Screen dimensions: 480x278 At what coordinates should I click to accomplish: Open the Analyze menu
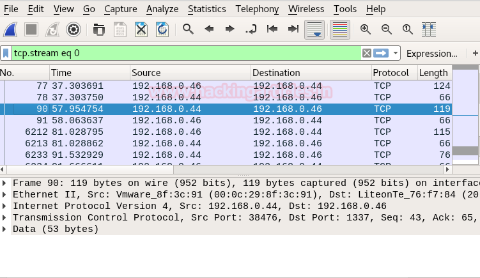pos(162,9)
